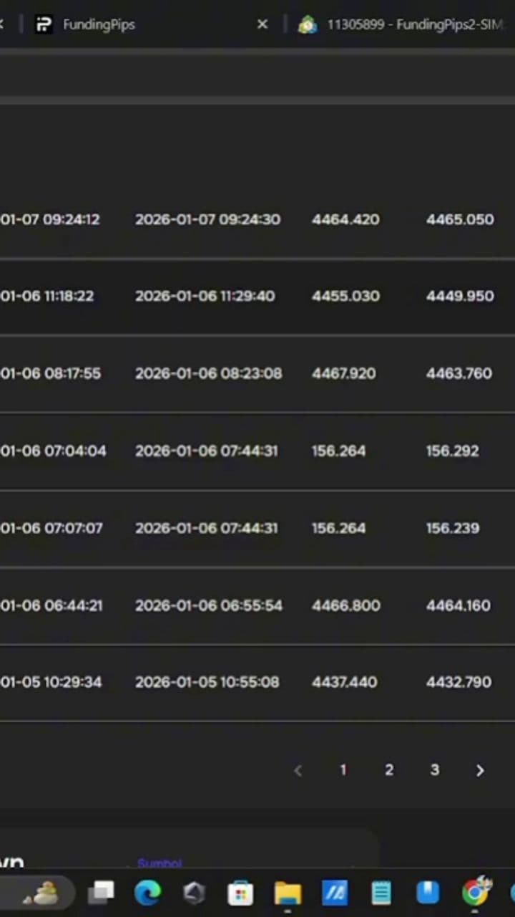515x917 pixels.
Task: Launch Microsoft Edge from the taskbar
Action: point(147,893)
